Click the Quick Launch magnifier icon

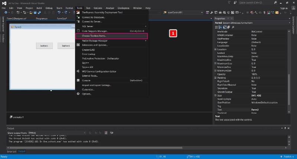pos(275,3)
